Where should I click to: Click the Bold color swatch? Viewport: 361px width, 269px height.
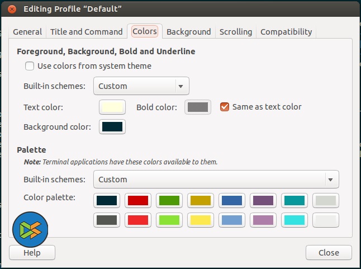[x=198, y=107]
